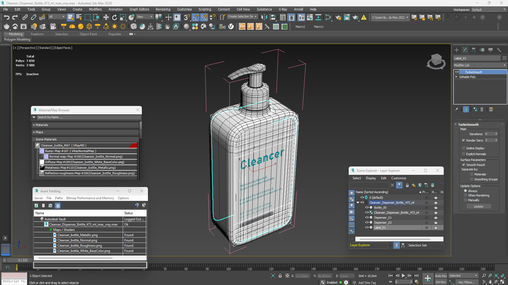508x285 pixels.
Task: Click the Lock icon in Scene Explorer toolbar
Action: click(x=407, y=185)
